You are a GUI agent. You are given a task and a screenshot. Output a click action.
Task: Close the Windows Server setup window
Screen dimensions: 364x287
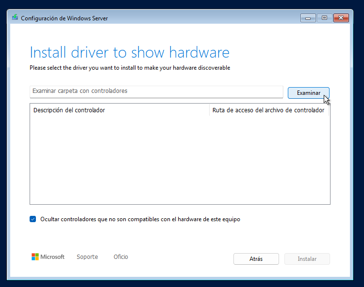click(341, 18)
